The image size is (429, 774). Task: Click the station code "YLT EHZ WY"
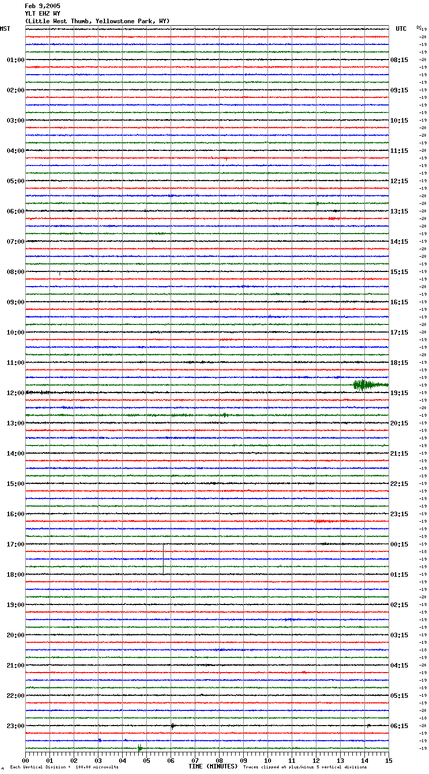(42, 14)
